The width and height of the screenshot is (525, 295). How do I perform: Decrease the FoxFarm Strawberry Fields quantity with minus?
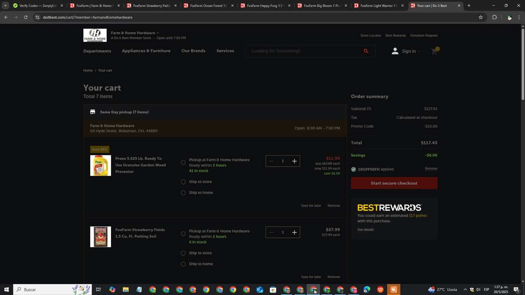coord(271,232)
